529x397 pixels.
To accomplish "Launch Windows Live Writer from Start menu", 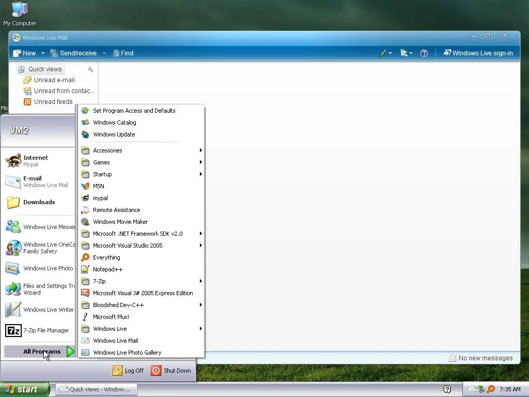I will (39, 310).
